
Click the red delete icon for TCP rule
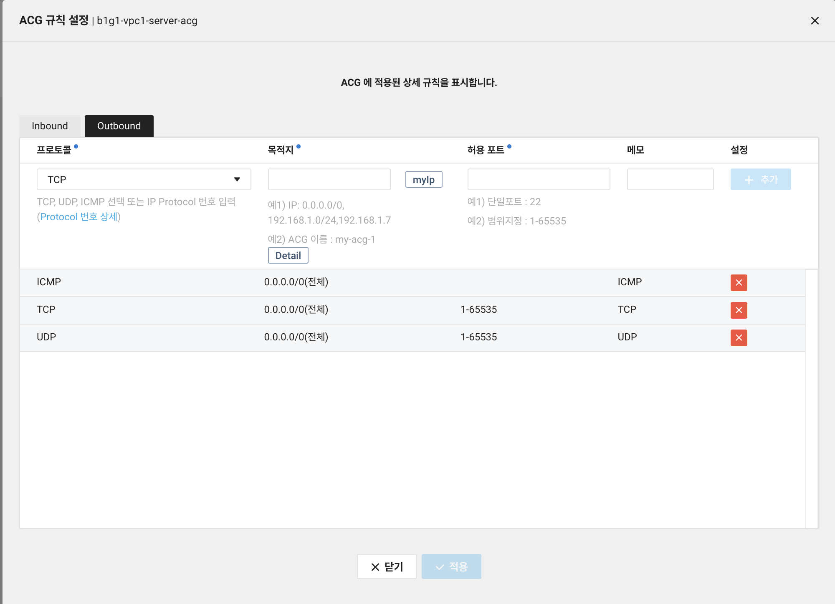tap(739, 310)
